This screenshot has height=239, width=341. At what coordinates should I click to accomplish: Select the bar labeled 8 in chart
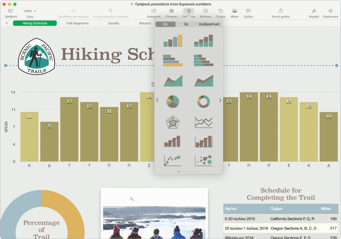coord(49,143)
